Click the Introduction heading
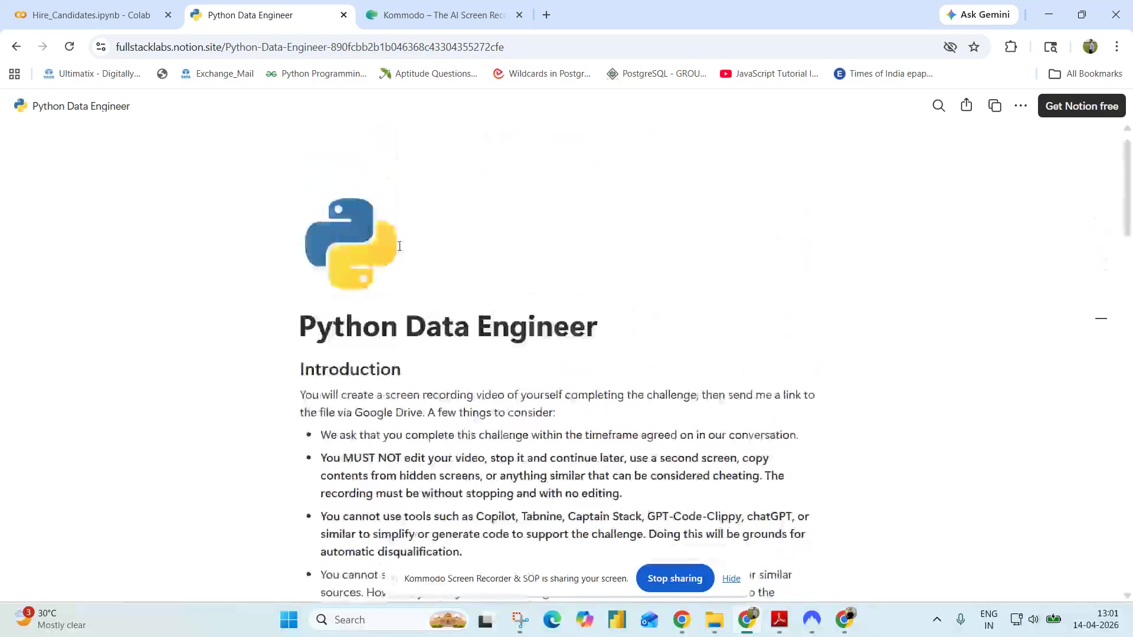The image size is (1133, 637). click(350, 369)
